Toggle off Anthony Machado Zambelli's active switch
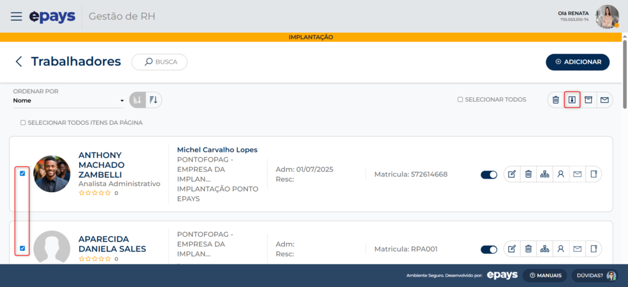Screen dimensions: 628x287 click(x=489, y=174)
